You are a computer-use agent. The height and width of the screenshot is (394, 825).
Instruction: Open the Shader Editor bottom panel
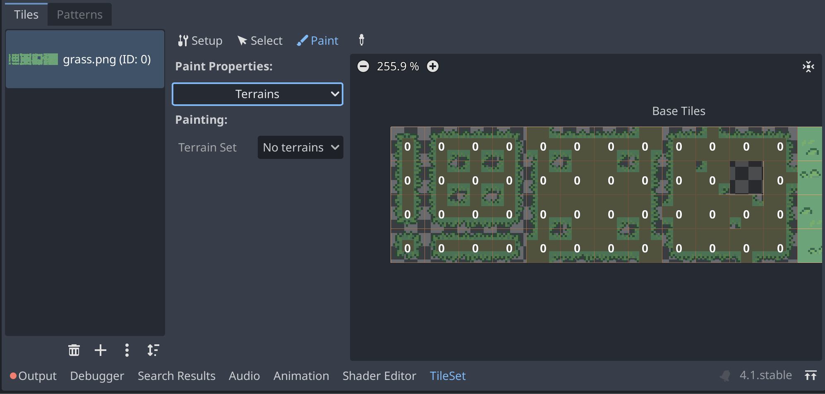[x=379, y=376]
